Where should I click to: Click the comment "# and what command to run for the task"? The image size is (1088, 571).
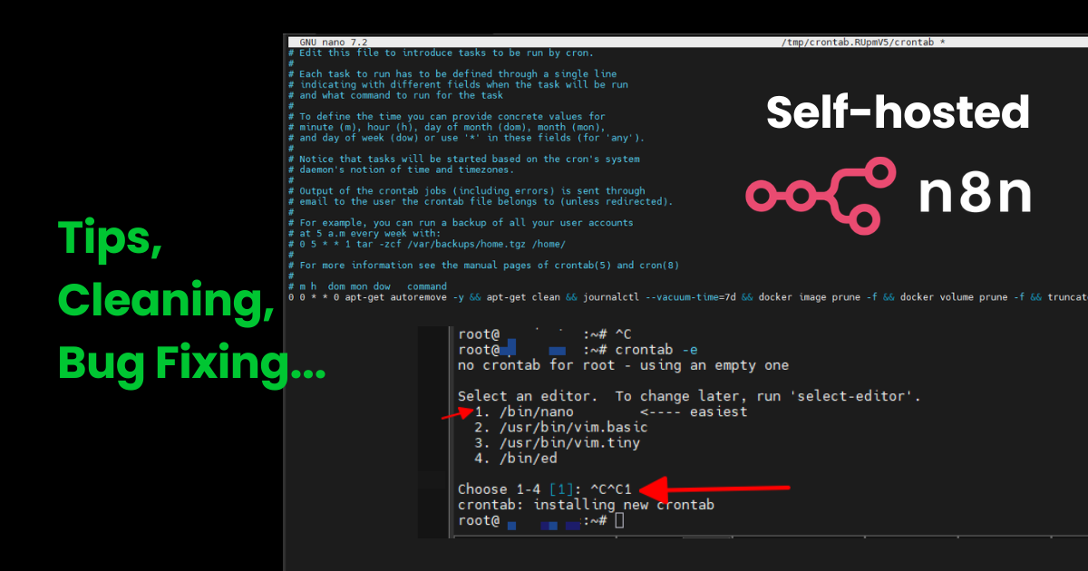[x=395, y=95]
